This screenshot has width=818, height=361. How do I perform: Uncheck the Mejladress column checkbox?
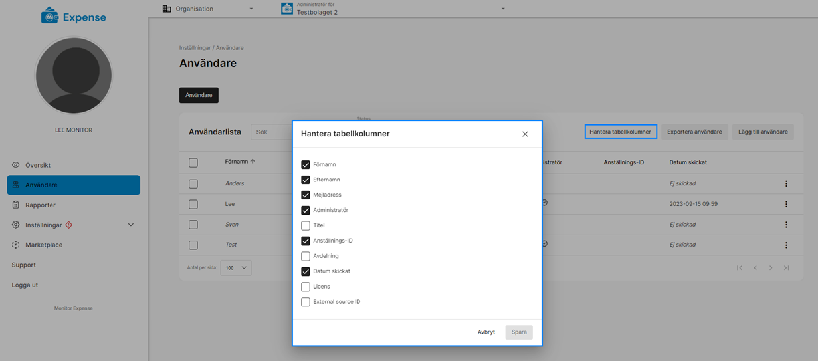click(x=306, y=195)
